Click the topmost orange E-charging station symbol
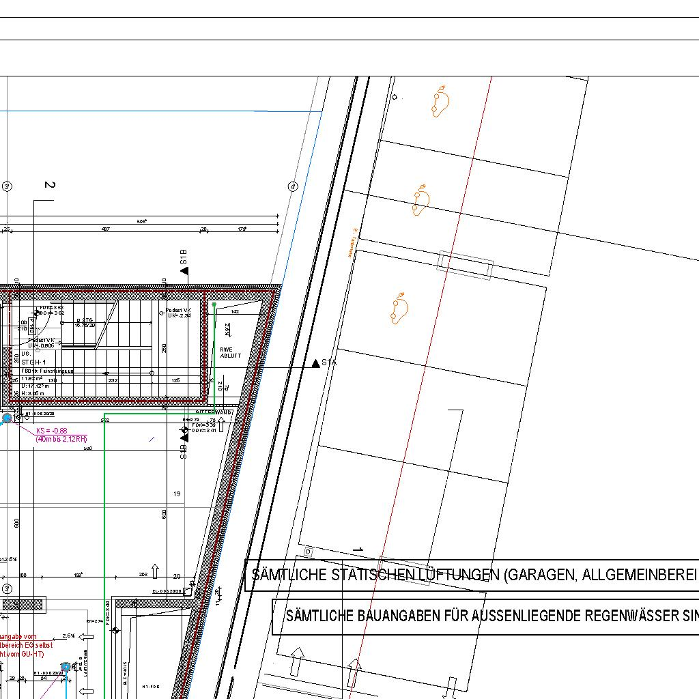Viewport: 699px width, 699px height. 440,101
